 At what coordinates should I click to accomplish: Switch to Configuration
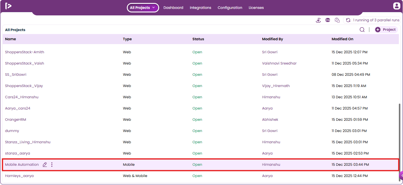click(x=230, y=8)
